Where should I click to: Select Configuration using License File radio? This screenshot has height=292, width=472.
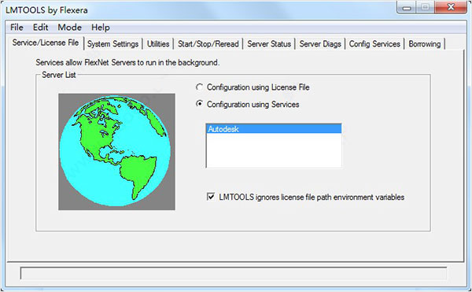(199, 87)
